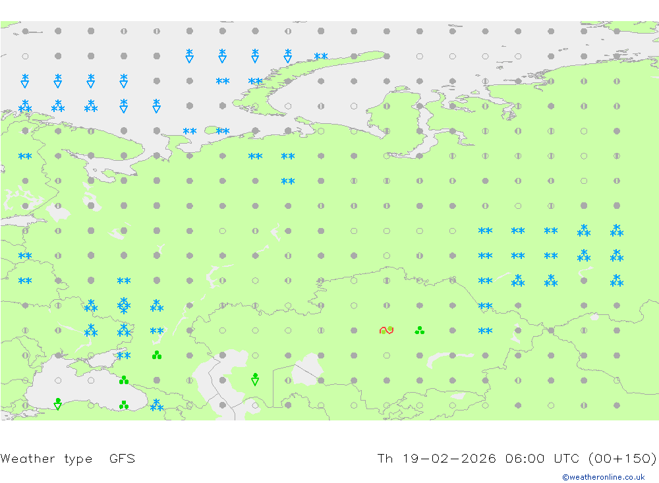Viewport: 659px width, 483px height.
Task: Open the weatheronline.co.uk copyright link
Action: (604, 477)
